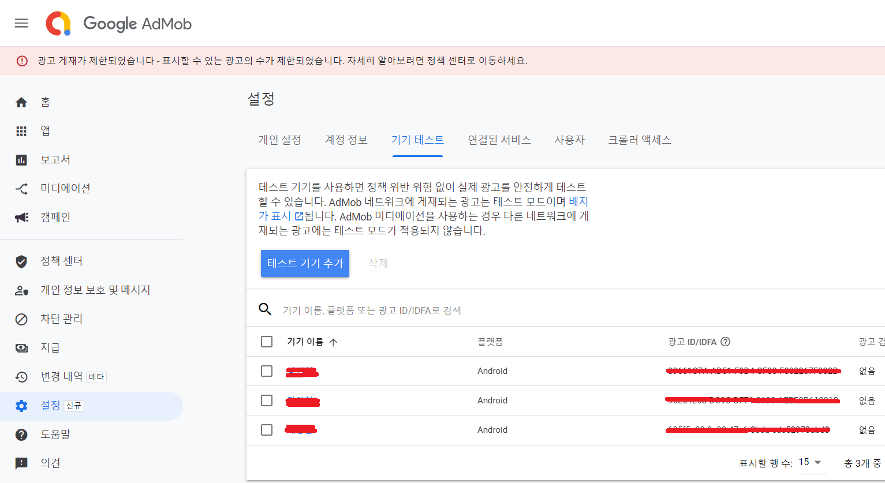Click the search magnifier icon
Viewport: 885px width, 483px height.
coord(265,309)
